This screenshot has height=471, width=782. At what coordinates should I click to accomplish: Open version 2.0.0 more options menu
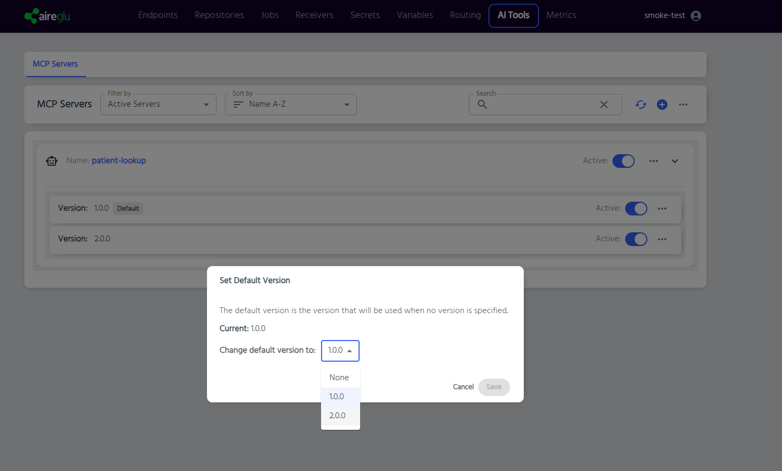click(662, 239)
